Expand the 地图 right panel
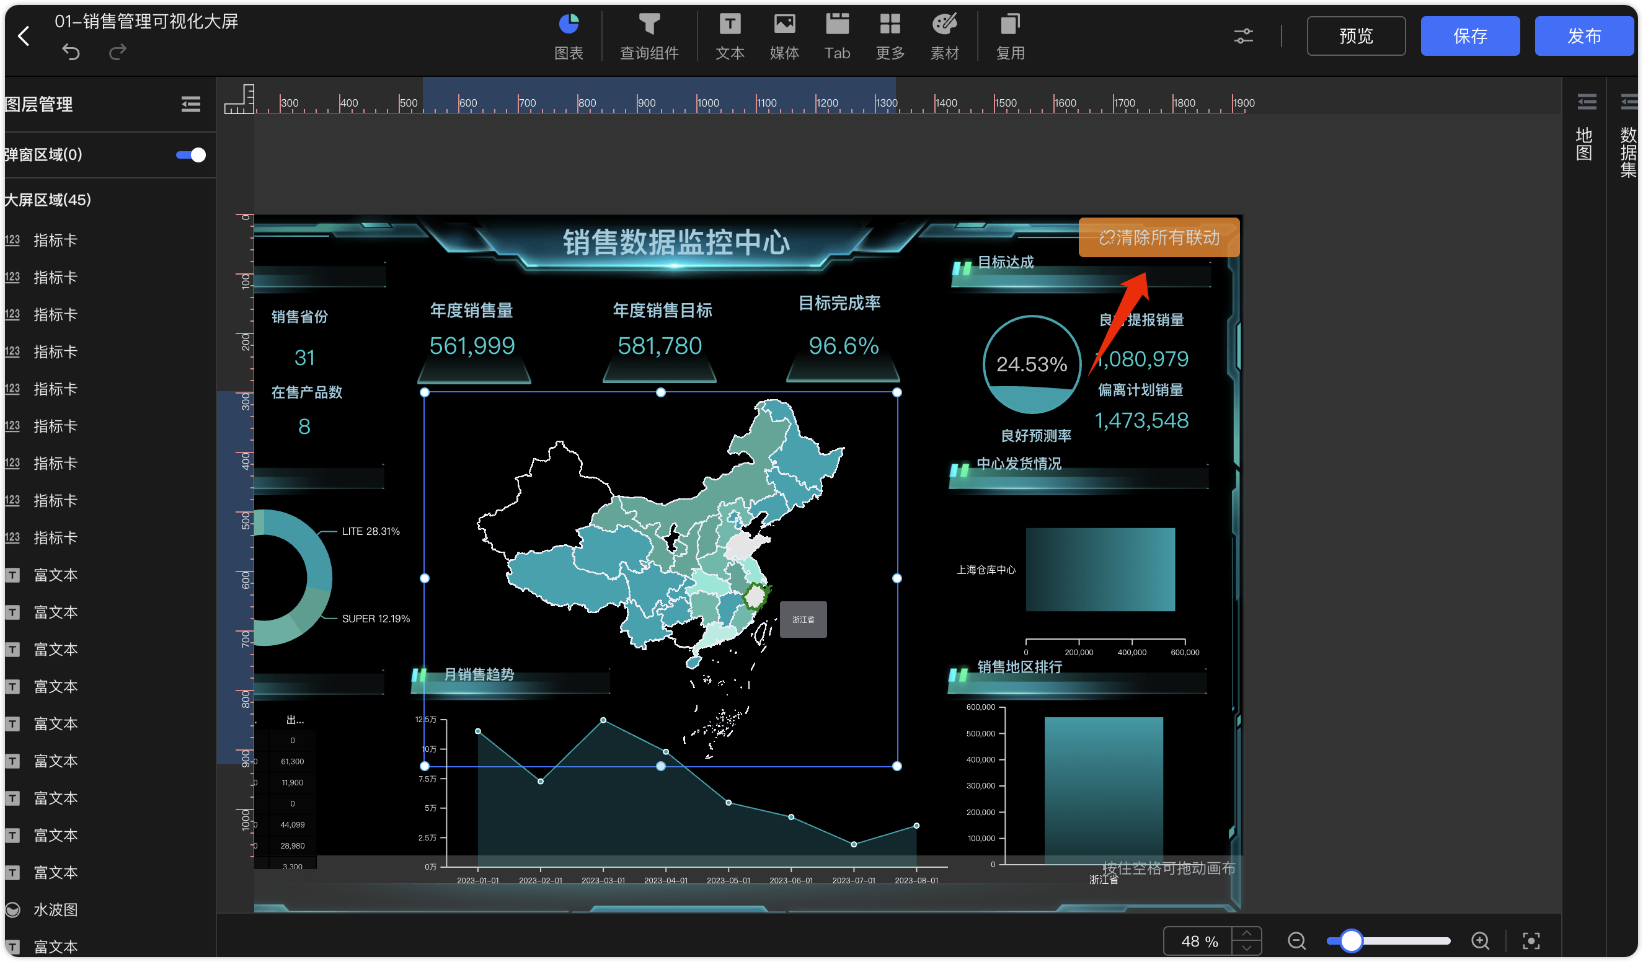The width and height of the screenshot is (1643, 962). pos(1583,128)
